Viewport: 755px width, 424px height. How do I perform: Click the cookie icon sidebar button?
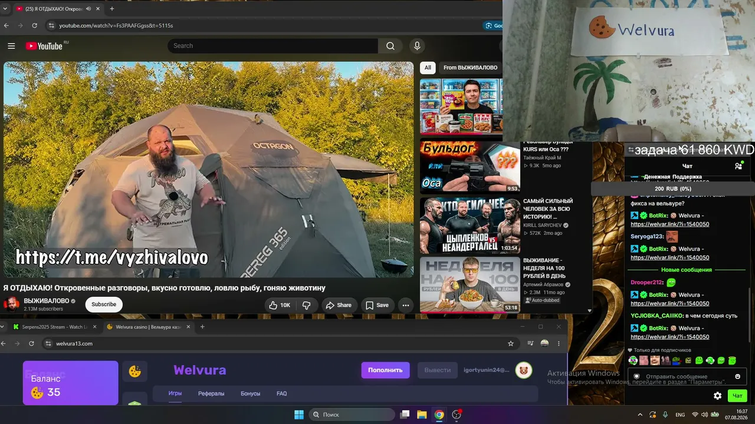tap(135, 371)
